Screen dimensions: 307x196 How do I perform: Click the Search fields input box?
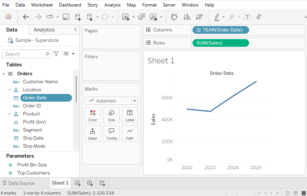point(27,54)
